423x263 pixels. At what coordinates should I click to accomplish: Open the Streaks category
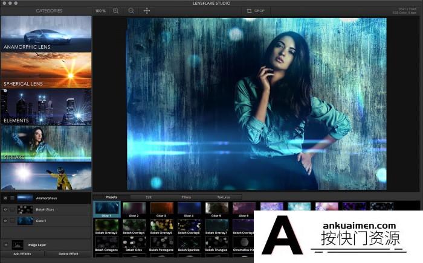pos(46,144)
